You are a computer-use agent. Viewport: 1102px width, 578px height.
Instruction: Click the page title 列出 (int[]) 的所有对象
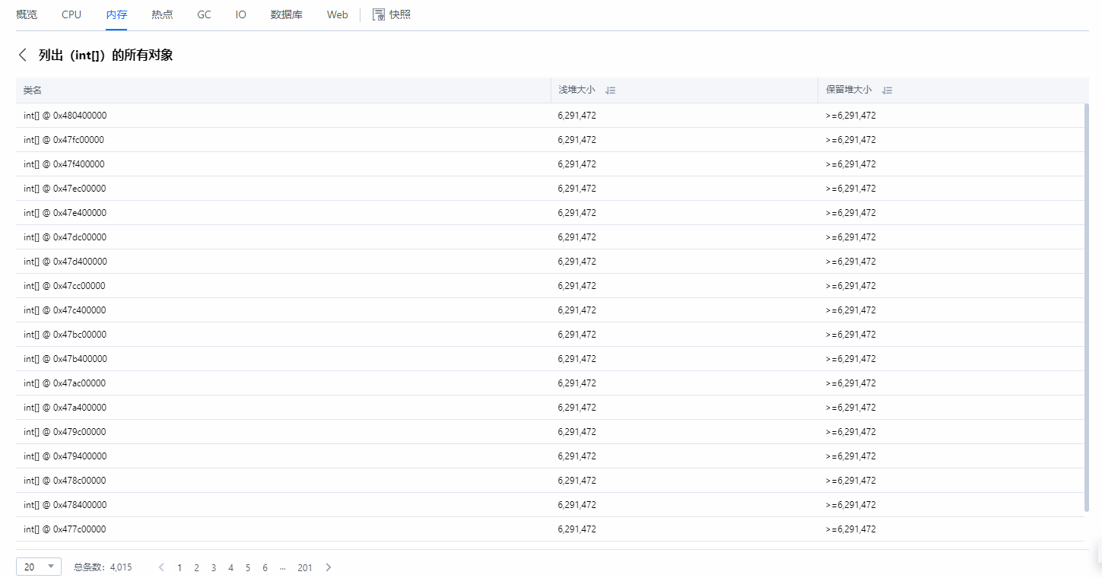[x=106, y=56]
